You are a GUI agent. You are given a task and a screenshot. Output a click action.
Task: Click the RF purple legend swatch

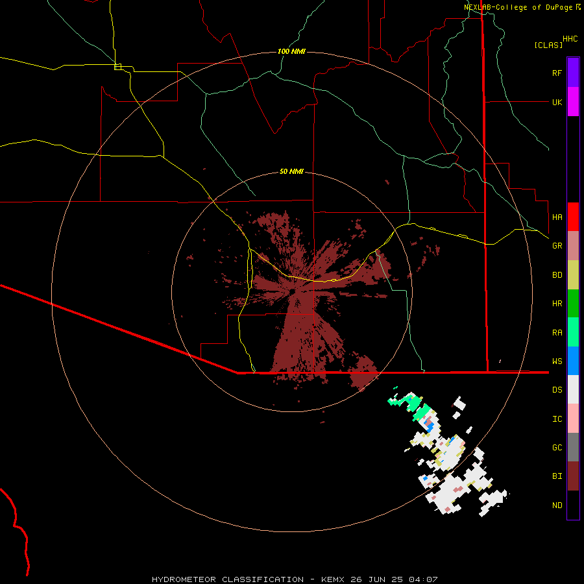(x=573, y=73)
